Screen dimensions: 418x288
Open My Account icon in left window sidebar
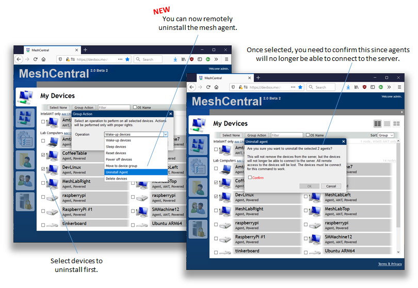point(25,118)
